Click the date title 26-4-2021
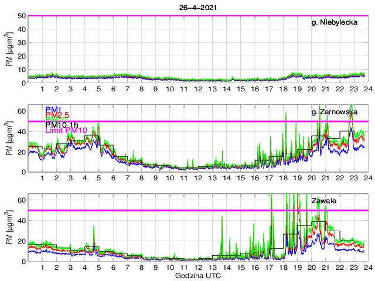Viewport: 375px width, 281px height. (x=197, y=7)
